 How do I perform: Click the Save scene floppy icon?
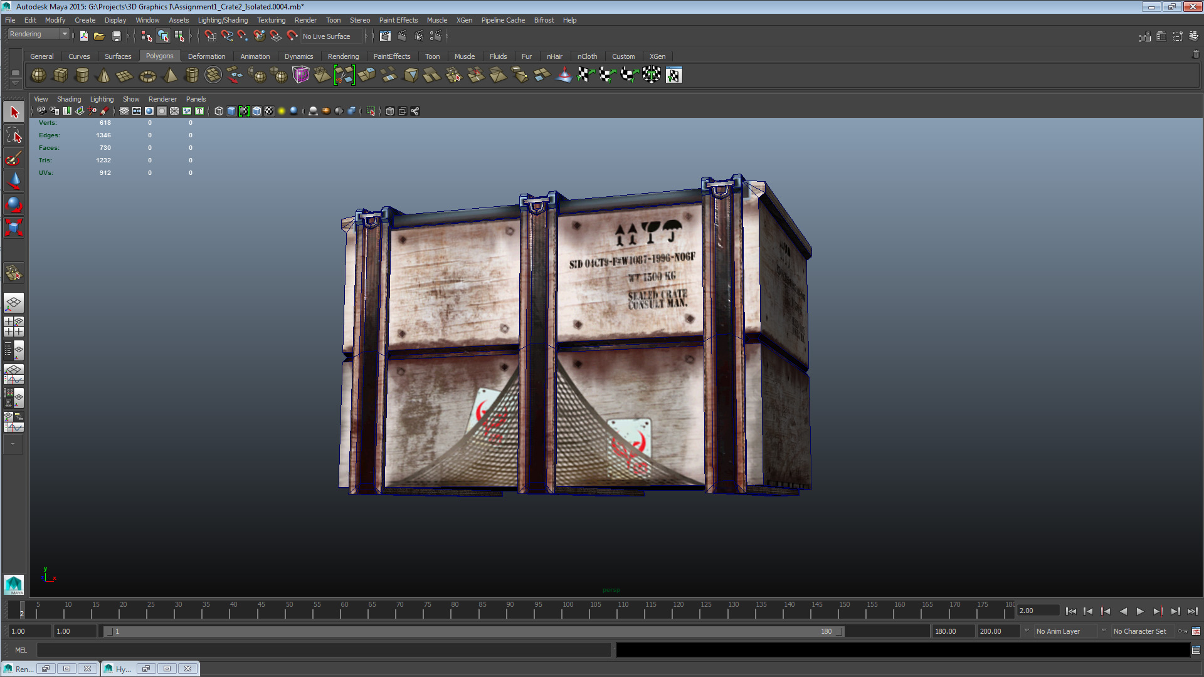click(116, 36)
